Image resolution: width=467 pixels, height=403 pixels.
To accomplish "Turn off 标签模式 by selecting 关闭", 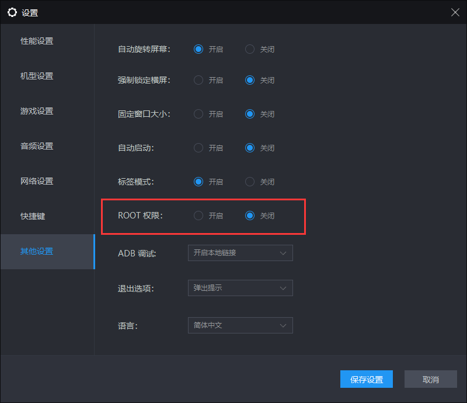I will (250, 182).
